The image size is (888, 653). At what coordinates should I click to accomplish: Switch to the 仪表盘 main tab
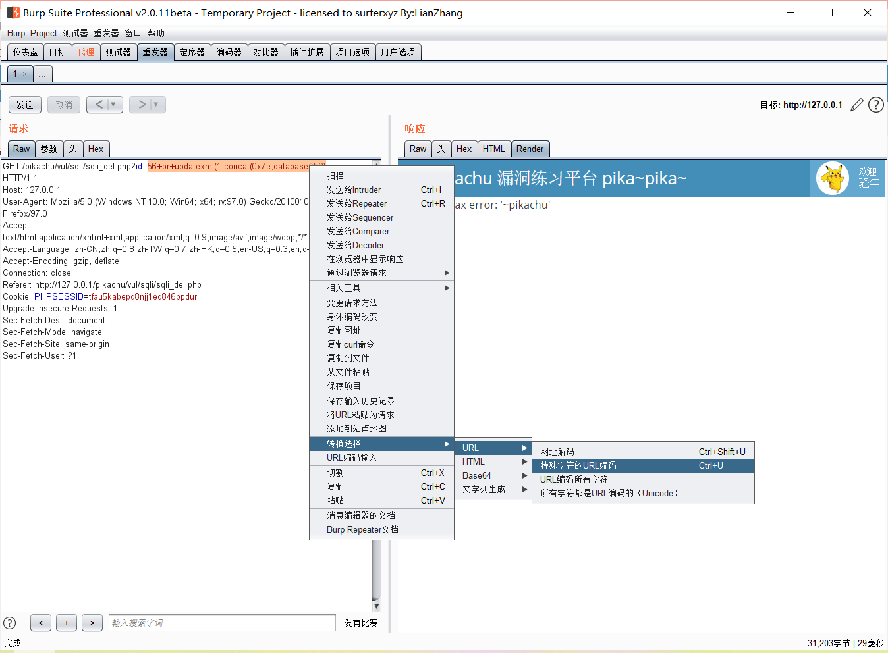tap(26, 52)
